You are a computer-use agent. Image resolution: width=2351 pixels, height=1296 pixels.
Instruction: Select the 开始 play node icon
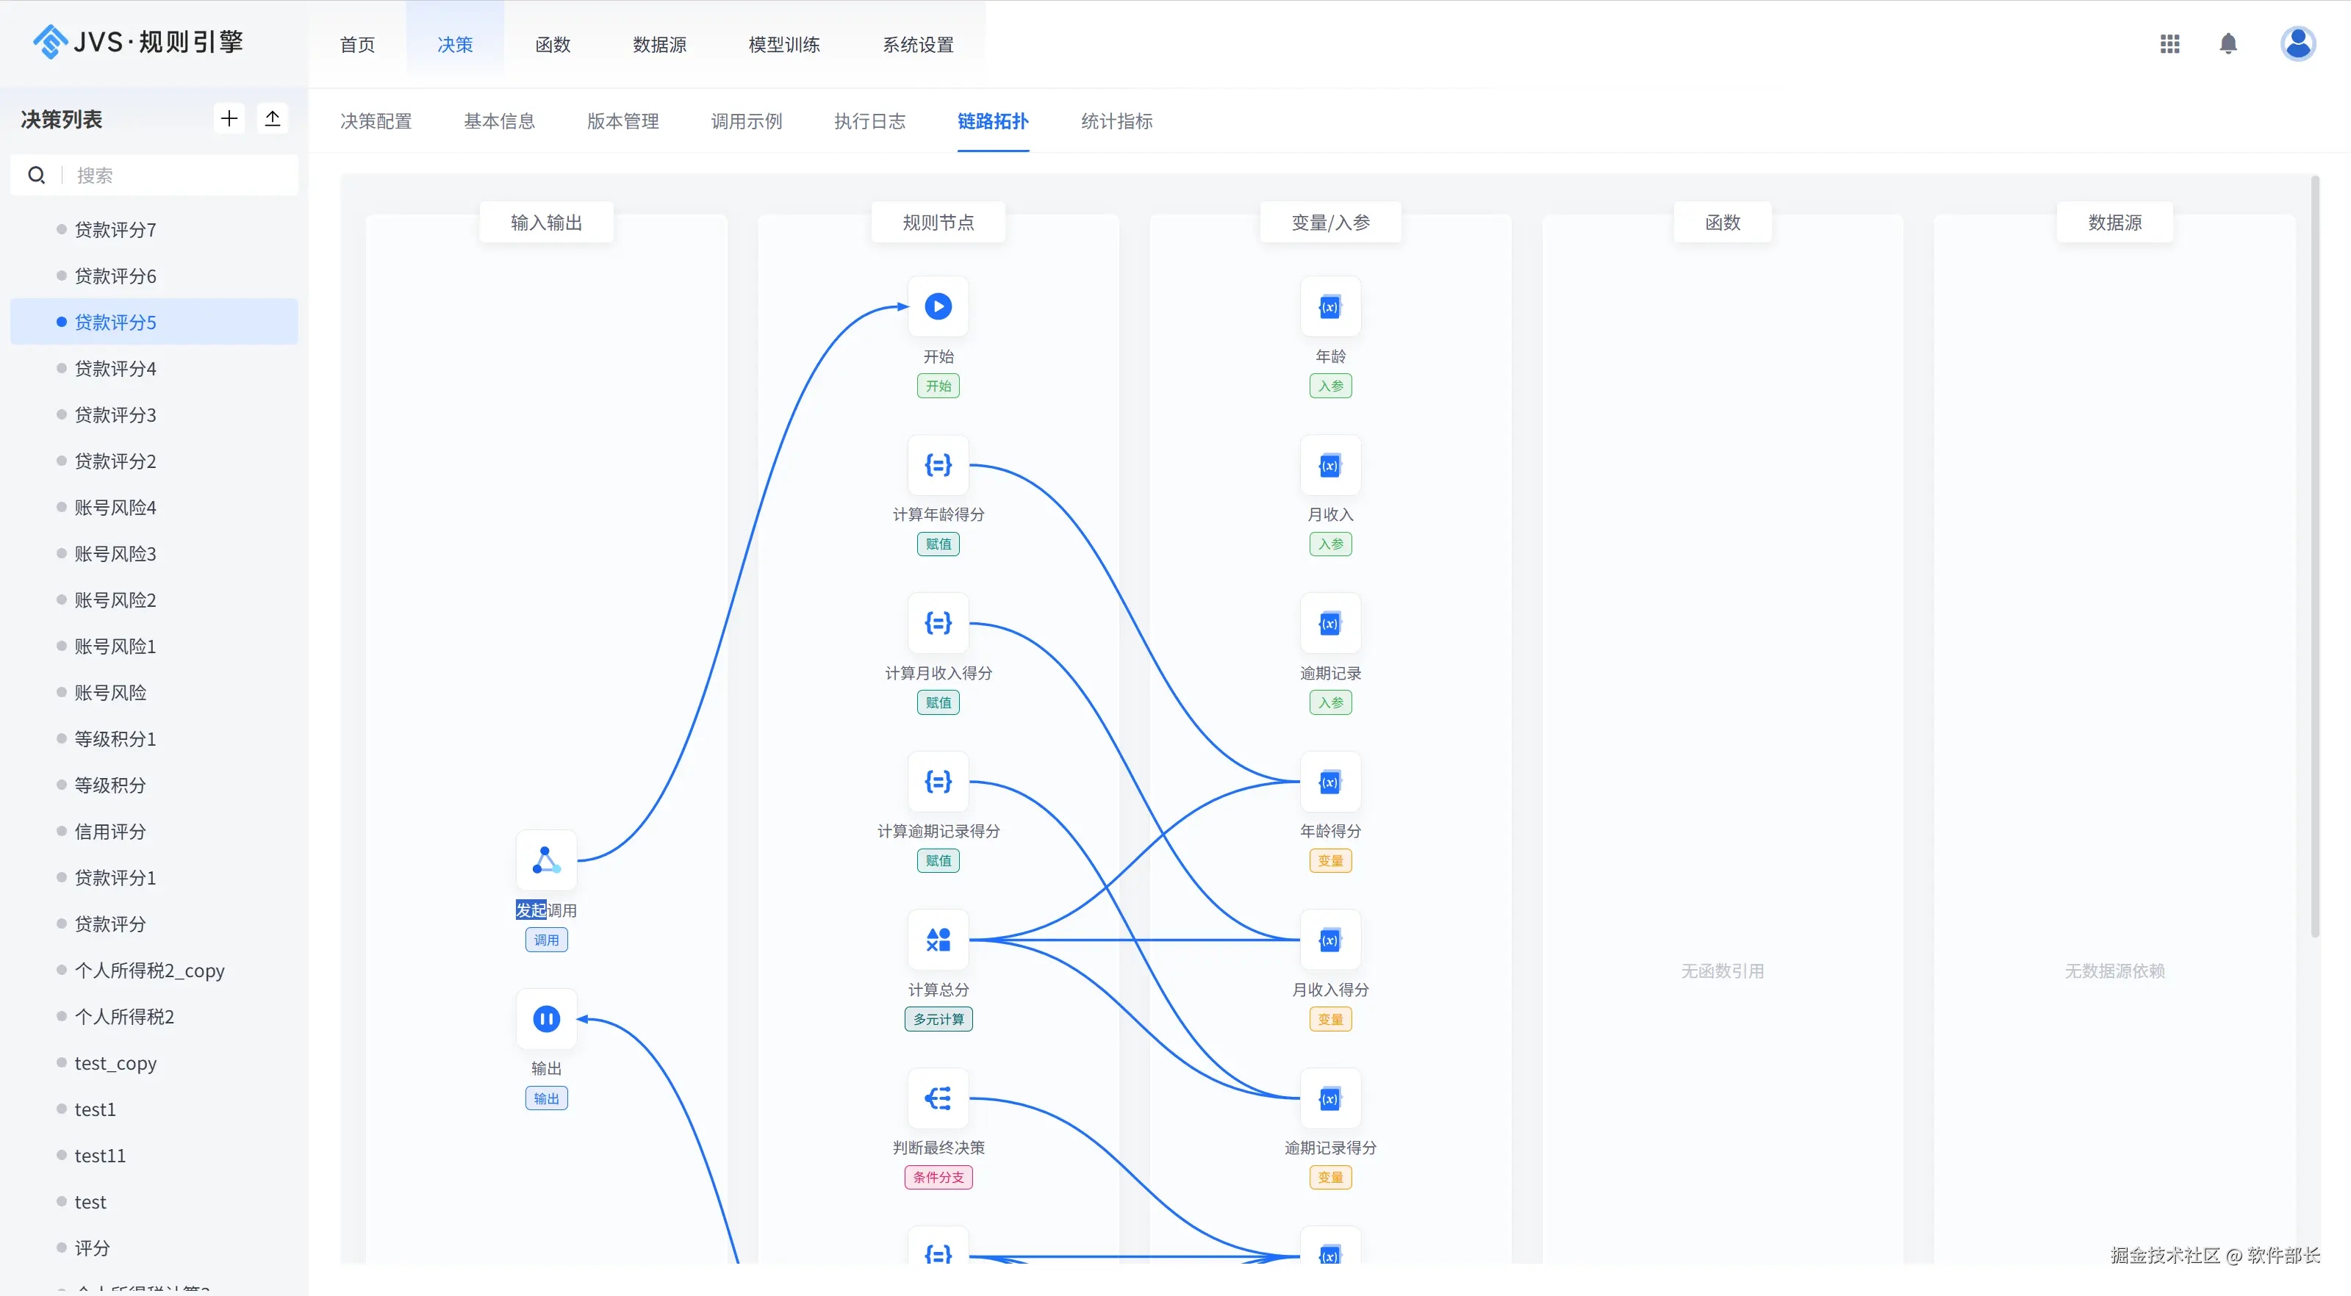(938, 306)
